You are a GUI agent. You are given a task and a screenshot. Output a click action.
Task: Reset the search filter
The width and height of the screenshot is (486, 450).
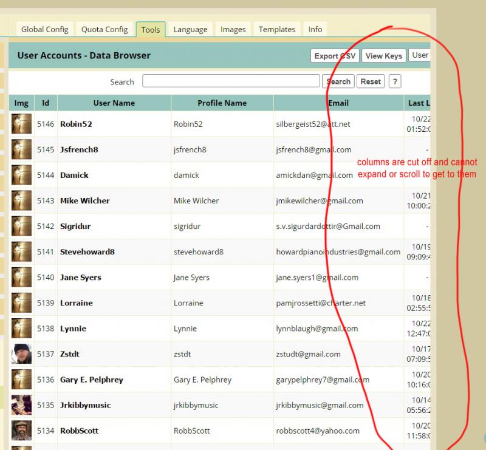click(x=371, y=81)
